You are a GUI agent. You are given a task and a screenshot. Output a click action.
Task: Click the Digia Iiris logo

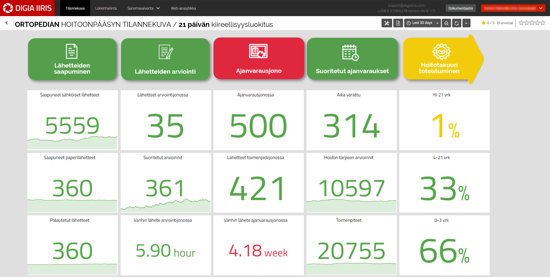tap(27, 8)
